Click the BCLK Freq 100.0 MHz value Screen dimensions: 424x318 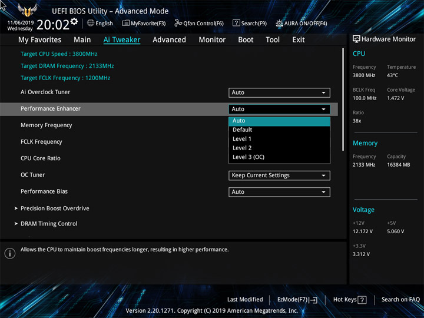tap(365, 98)
